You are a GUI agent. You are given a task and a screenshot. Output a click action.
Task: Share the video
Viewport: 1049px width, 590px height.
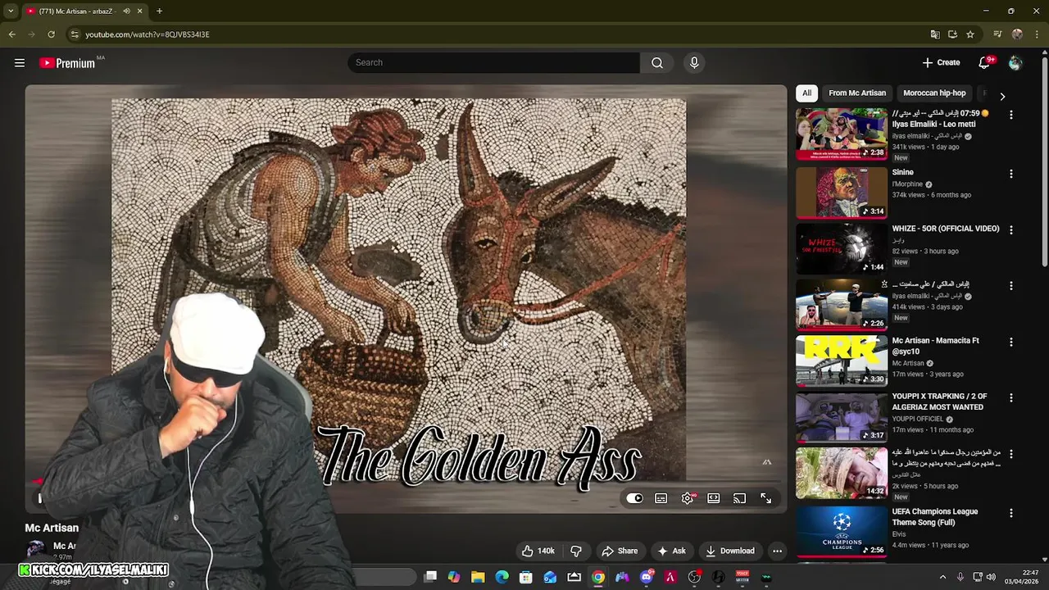tap(620, 551)
